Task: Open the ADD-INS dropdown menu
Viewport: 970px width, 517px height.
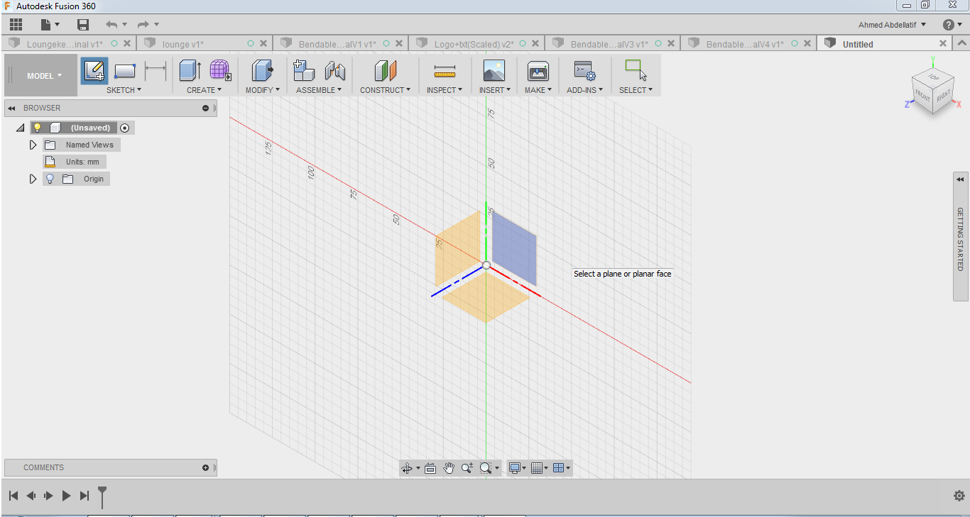Action: (x=584, y=90)
